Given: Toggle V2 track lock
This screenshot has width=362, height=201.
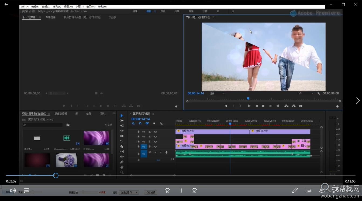Looking at the screenshot, I should coord(139,142).
